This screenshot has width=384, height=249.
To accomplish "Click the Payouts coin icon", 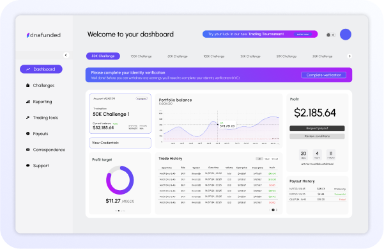I will [27, 133].
